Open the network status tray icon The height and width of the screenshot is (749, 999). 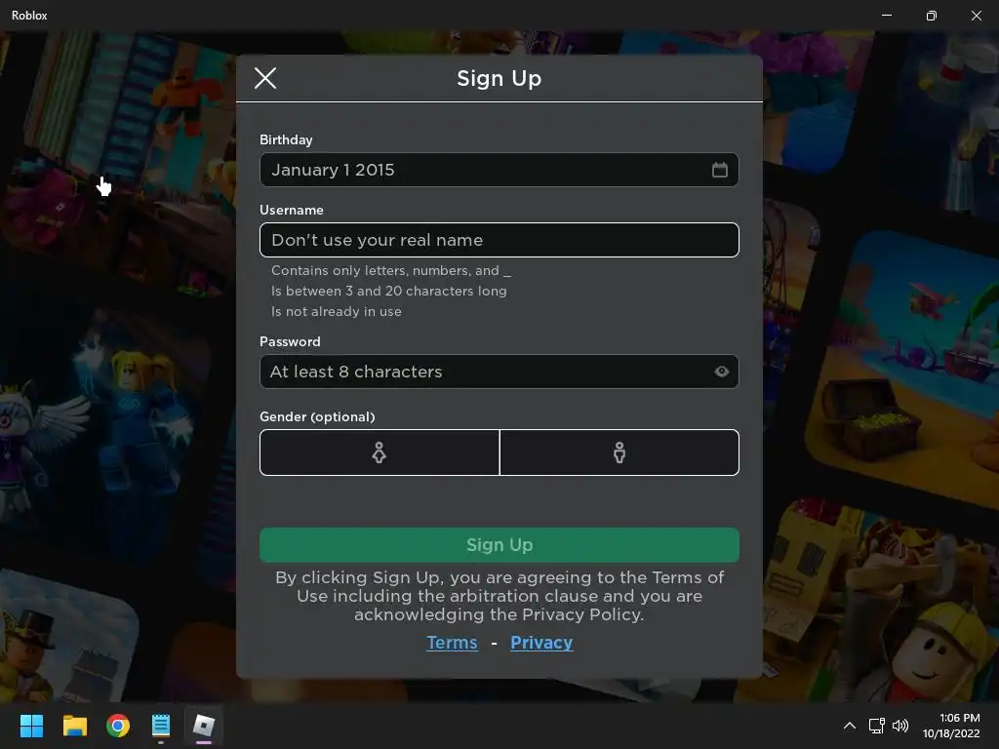click(x=877, y=726)
